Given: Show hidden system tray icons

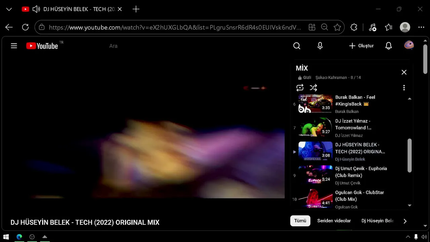Looking at the screenshot, I should tap(408, 237).
